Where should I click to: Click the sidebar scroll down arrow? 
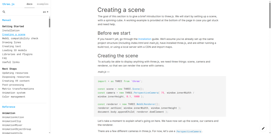tap(50, 133)
